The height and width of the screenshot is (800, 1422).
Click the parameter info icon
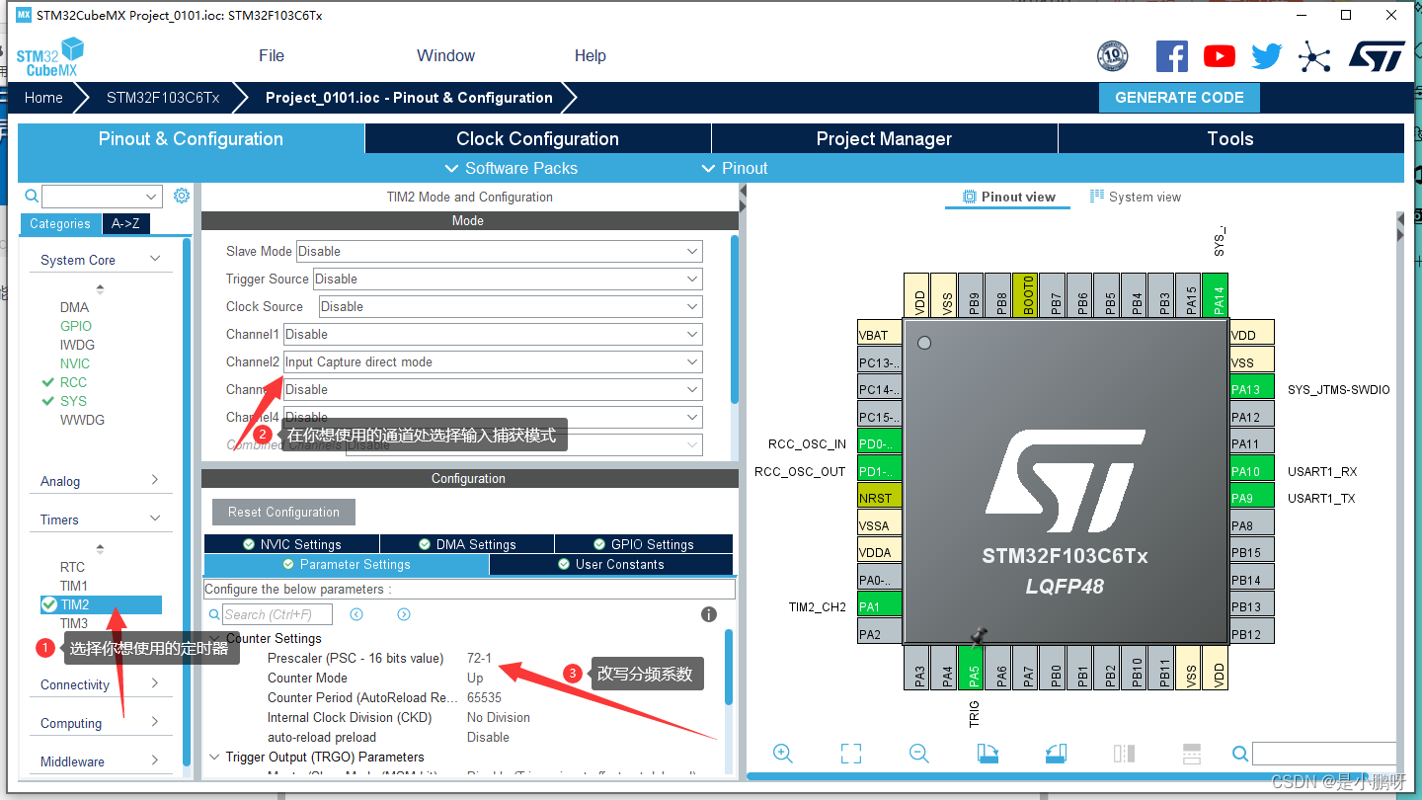click(709, 614)
